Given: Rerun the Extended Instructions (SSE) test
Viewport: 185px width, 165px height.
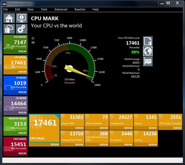Looking at the screenshot, I should [x=104, y=145].
